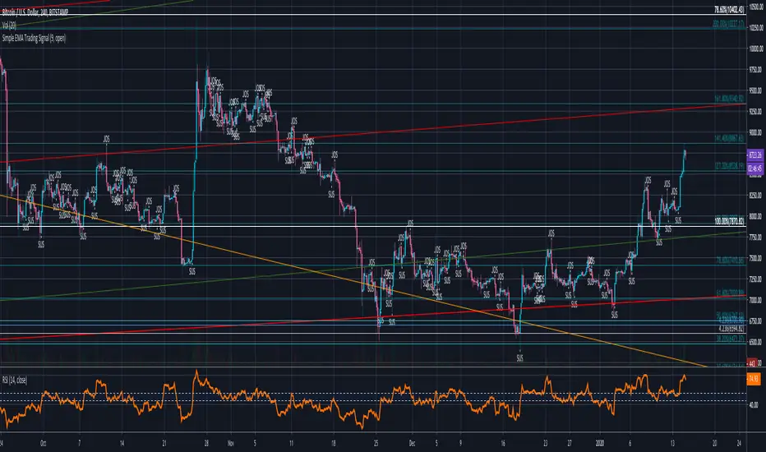Select the 4.236(6594.82) Fibonacci level label
The height and width of the screenshot is (452, 766).
pyautogui.click(x=718, y=328)
